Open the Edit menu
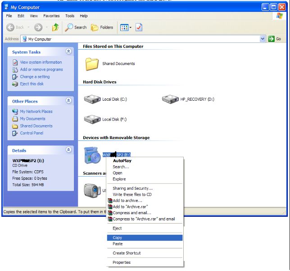Image resolution: width=290 pixels, height=271 pixels. pyautogui.click(x=21, y=16)
